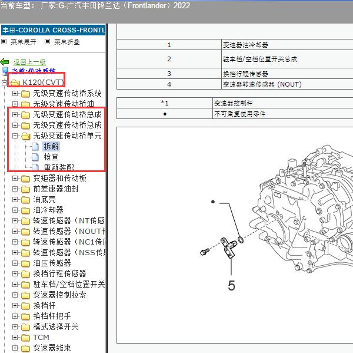Click the 菜单展开 list icon
The width and height of the screenshot is (353, 353).
pos(4,42)
